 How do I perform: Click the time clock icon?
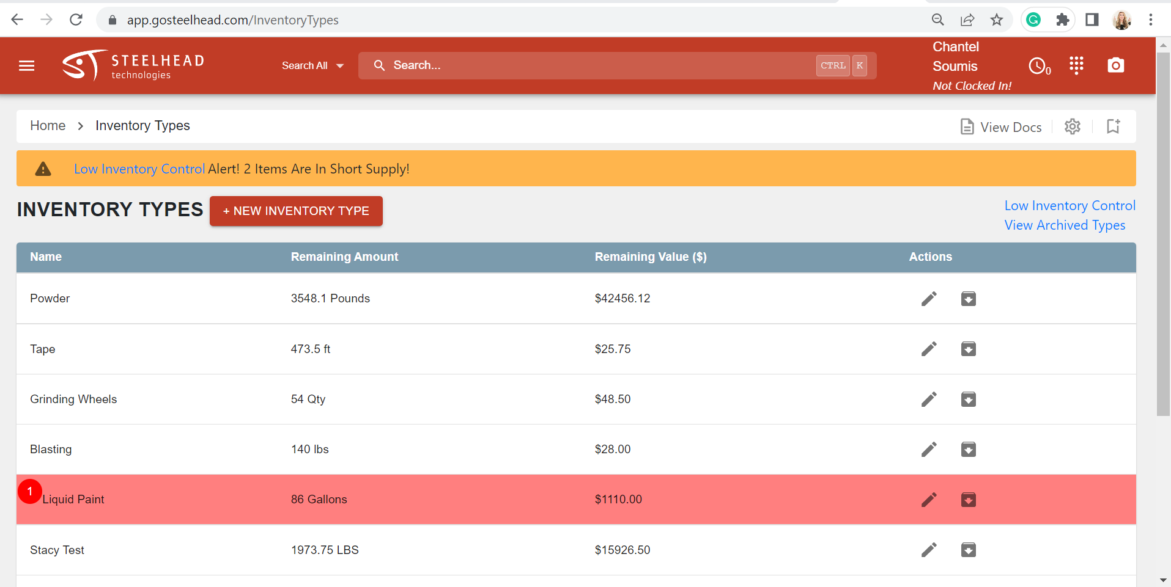[1039, 66]
